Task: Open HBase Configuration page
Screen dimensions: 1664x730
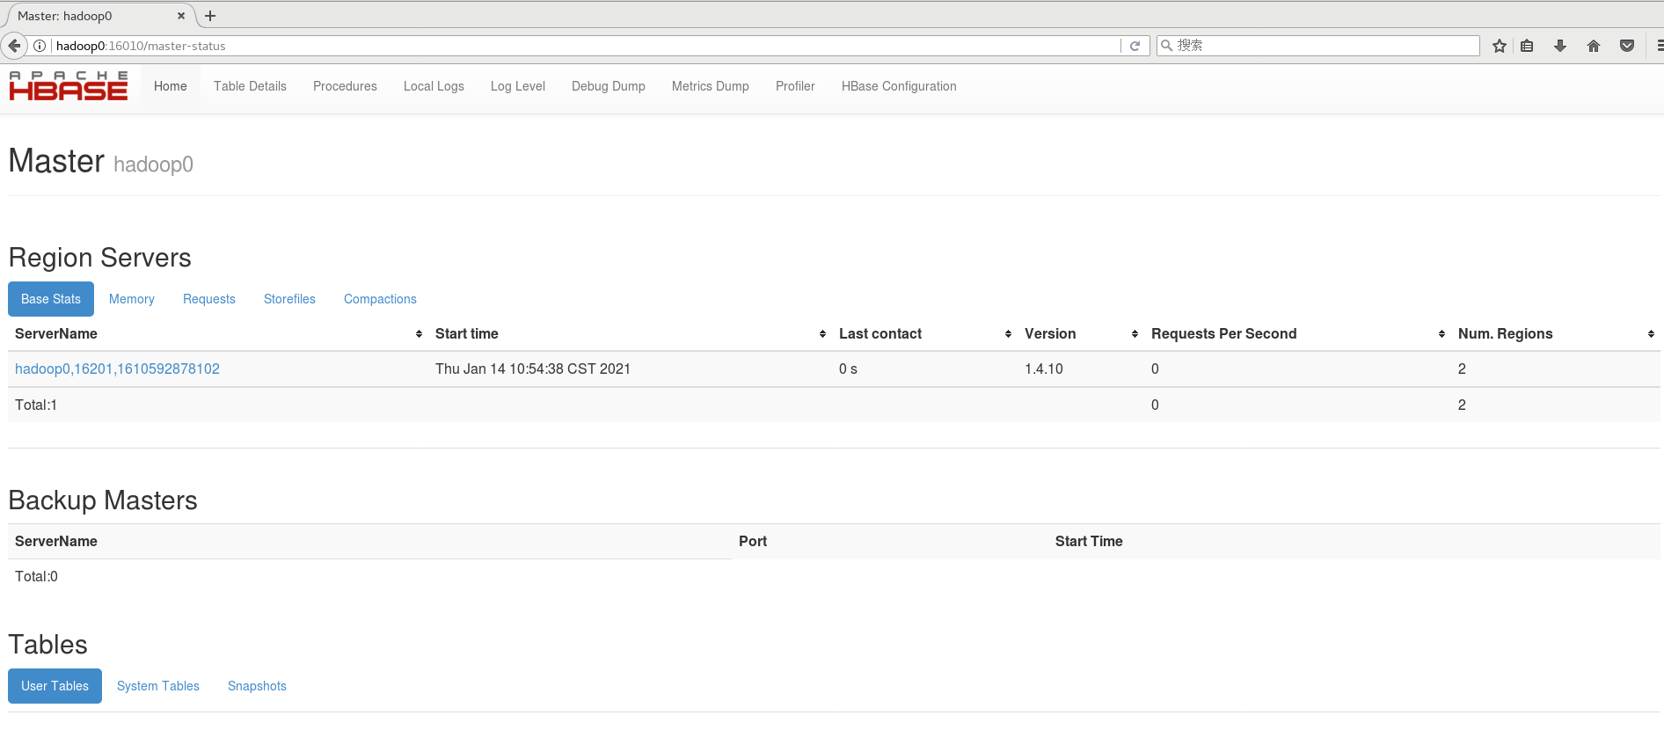Action: click(x=899, y=86)
